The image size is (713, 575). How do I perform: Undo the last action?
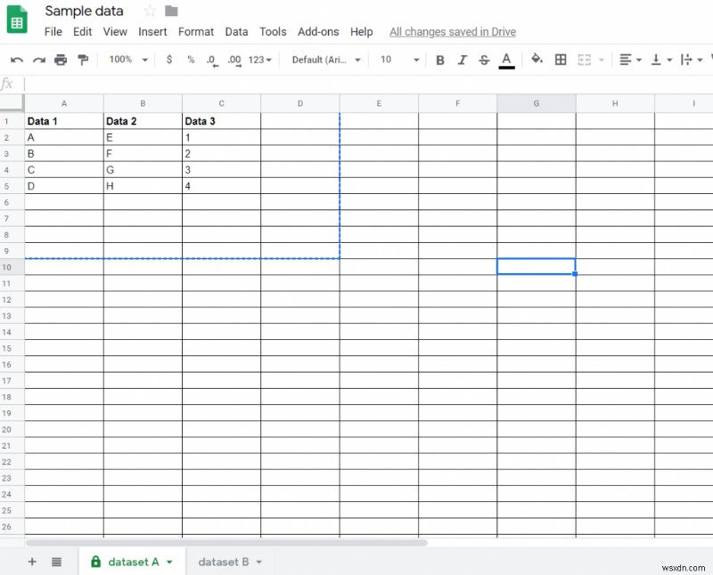pos(16,60)
